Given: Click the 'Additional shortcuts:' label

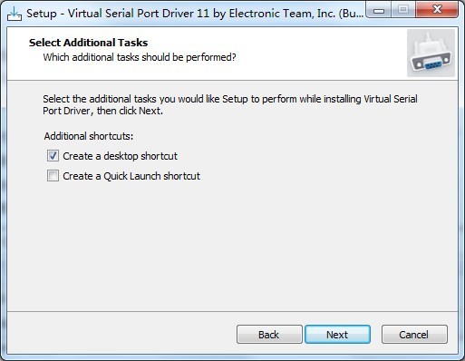Looking at the screenshot, I should click(x=89, y=136).
